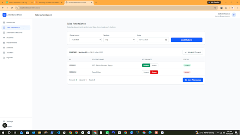Open the Windows Start menu
The width and height of the screenshot is (240, 135).
point(3,133)
